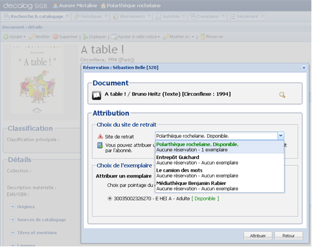Close the Autorités tab
The image size is (312, 247).
click(183, 16)
